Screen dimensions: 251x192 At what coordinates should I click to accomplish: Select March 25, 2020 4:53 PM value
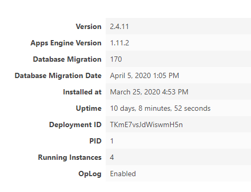click(x=149, y=92)
